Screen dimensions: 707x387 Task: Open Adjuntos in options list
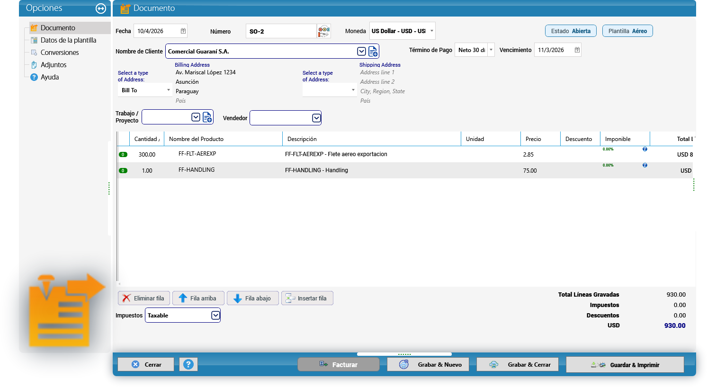tap(54, 65)
